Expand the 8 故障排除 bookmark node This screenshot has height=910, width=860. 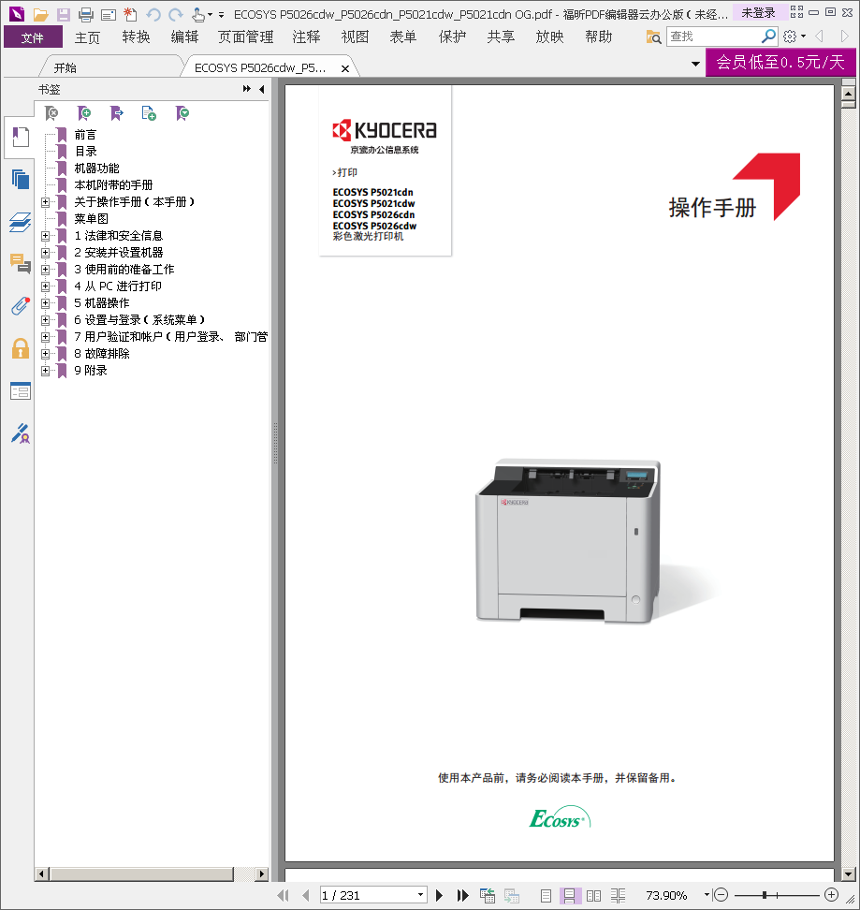pyautogui.click(x=45, y=354)
